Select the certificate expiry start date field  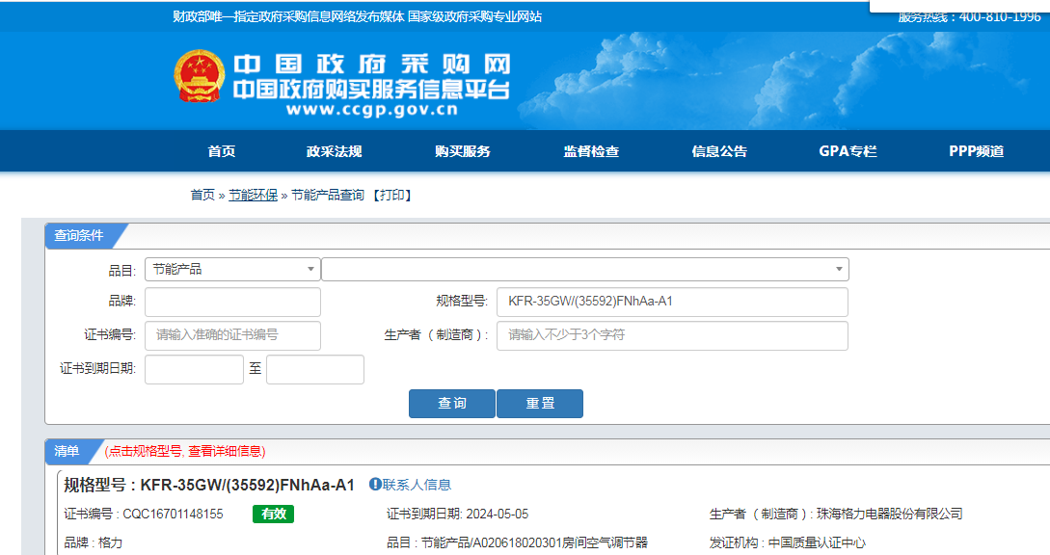194,370
